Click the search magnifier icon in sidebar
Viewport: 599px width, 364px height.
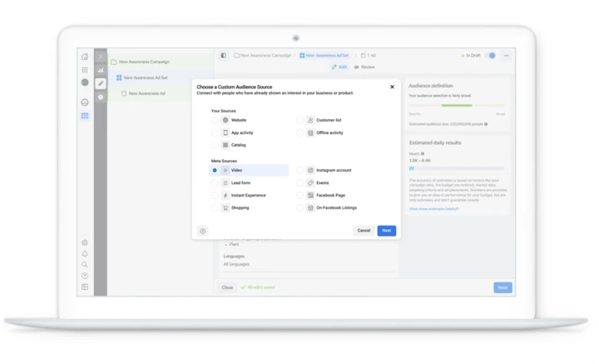(x=85, y=265)
